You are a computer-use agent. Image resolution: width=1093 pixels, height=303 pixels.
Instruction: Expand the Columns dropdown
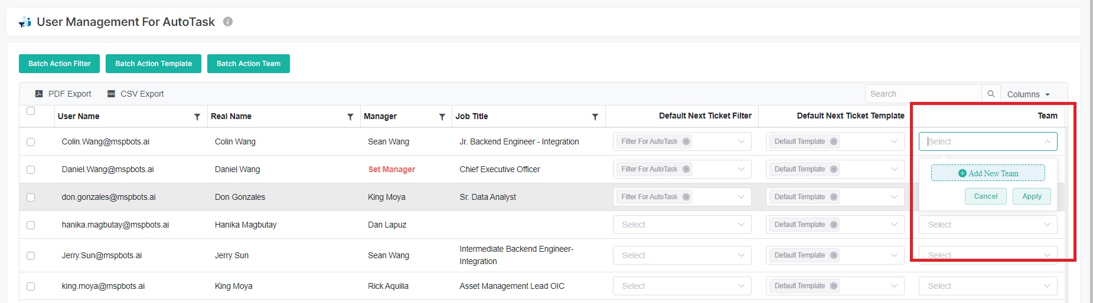click(1028, 94)
